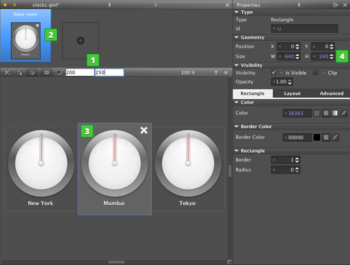Switch to the Layout tab
The image size is (350, 265).
[292, 93]
